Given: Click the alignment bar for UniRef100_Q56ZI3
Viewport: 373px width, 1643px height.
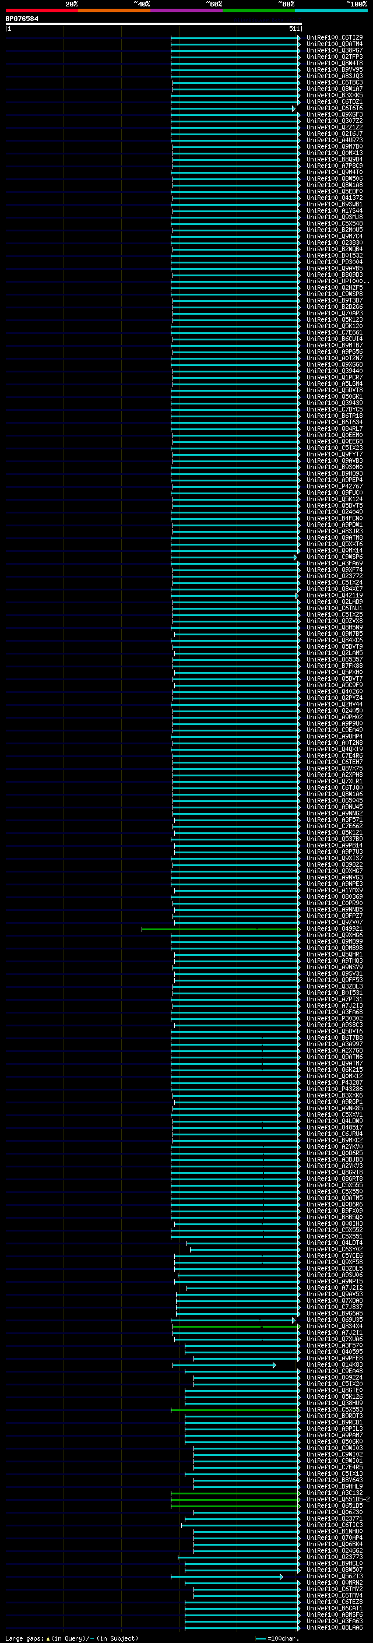Looking at the screenshot, I should (x=226, y=1577).
